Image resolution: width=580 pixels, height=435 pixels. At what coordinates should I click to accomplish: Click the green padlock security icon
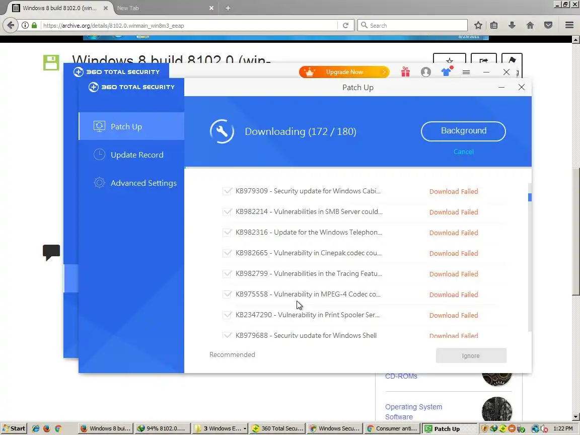pyautogui.click(x=34, y=25)
